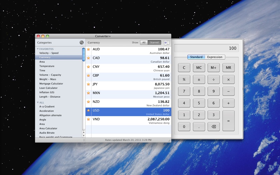Click the scrollbar down arrow
This screenshot has width=280, height=175.
pyautogui.click(x=84, y=136)
